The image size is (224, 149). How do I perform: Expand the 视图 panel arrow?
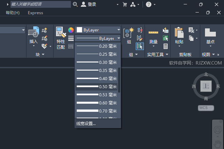click(x=213, y=54)
